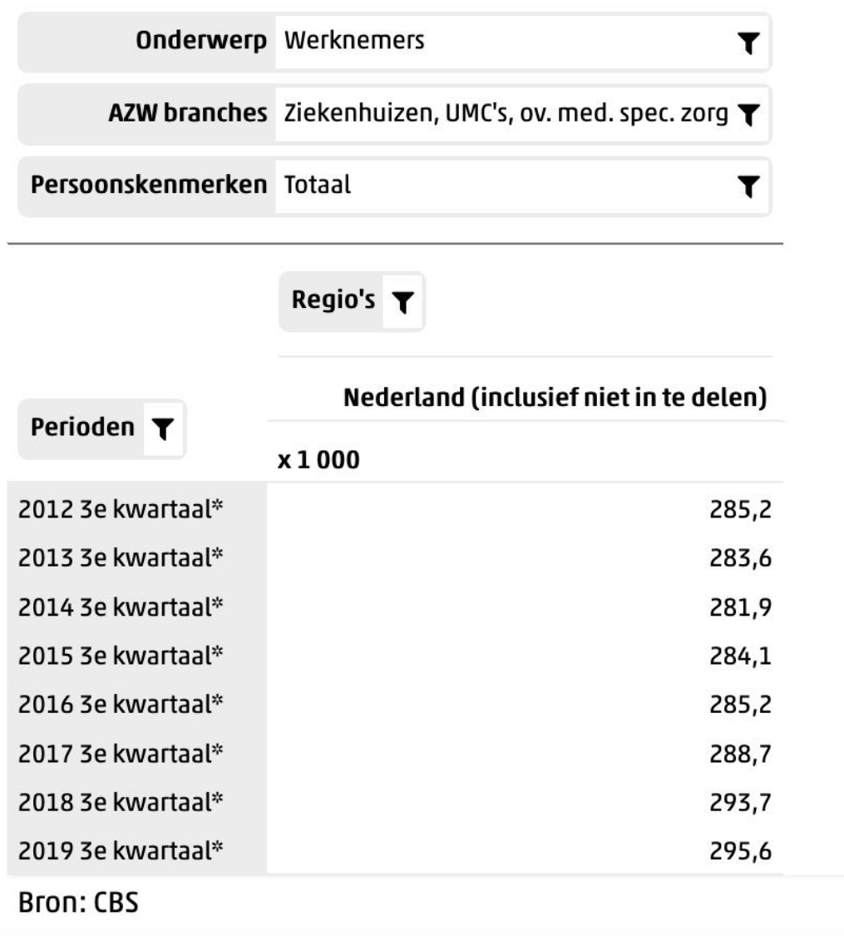Select the Nederland column header

[554, 399]
